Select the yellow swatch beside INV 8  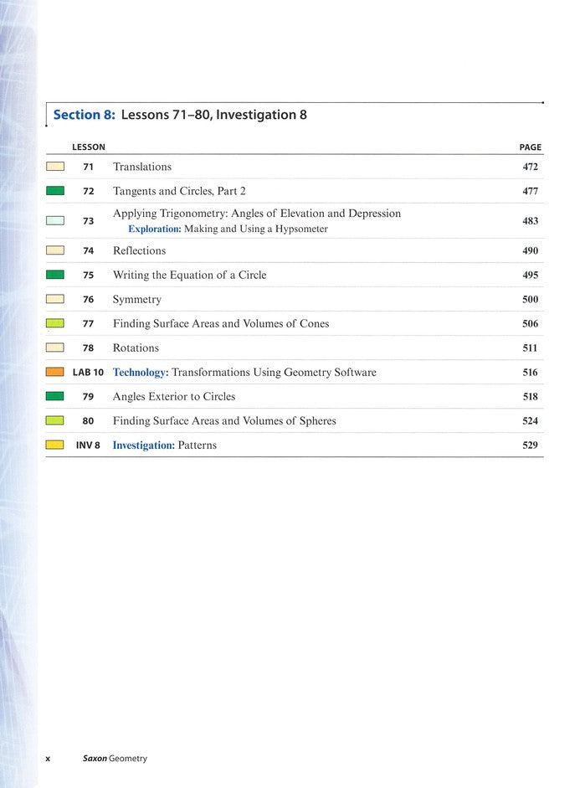click(x=55, y=446)
